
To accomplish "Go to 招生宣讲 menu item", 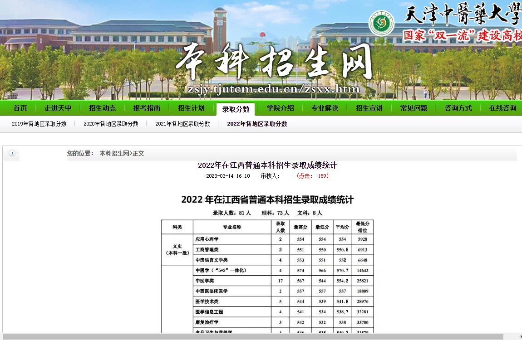I will coord(369,108).
